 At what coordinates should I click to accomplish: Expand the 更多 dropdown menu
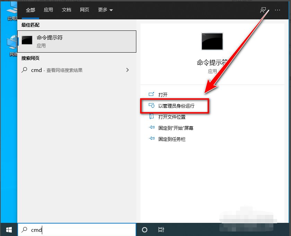pos(105,10)
